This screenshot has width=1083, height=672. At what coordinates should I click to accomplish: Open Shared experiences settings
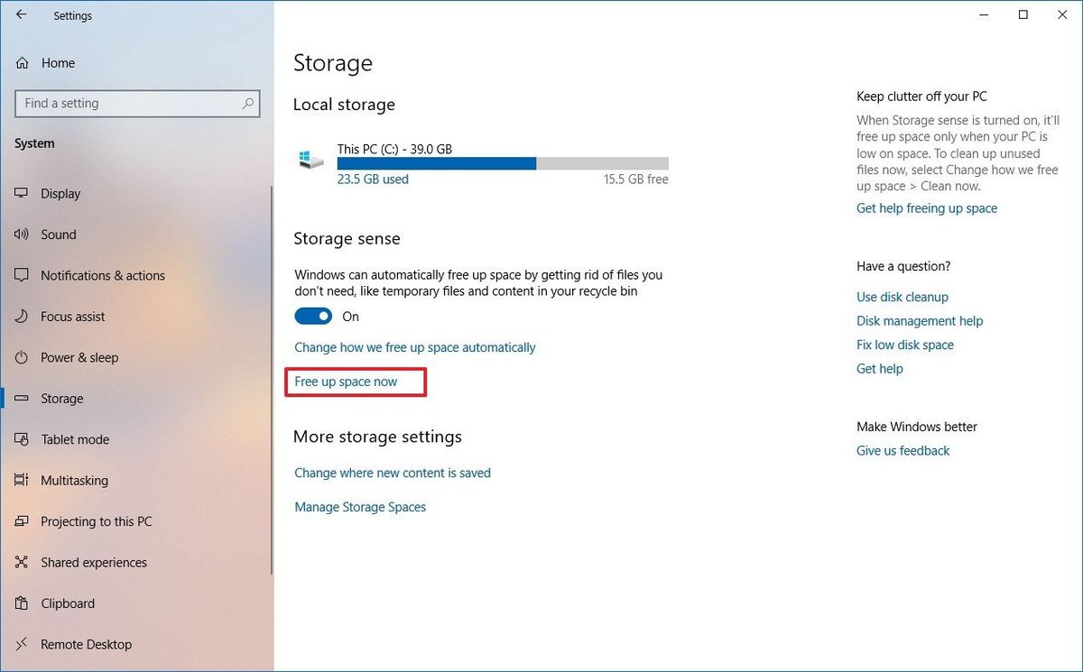tap(94, 562)
